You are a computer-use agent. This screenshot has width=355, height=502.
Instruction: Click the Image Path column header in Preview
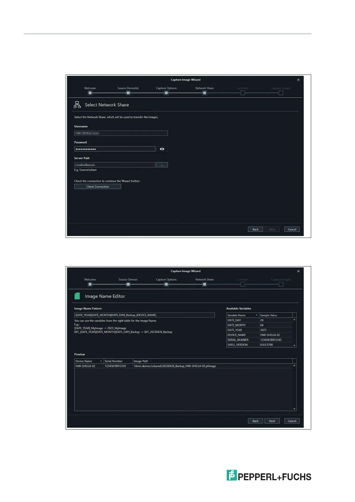click(x=213, y=361)
